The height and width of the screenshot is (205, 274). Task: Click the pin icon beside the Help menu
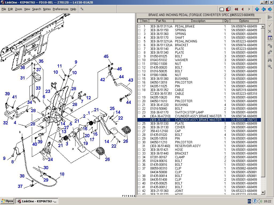pos(82,9)
